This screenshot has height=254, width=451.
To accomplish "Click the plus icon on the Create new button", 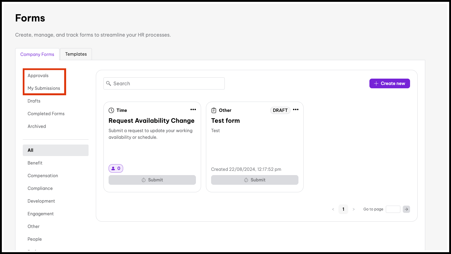I will pyautogui.click(x=376, y=83).
